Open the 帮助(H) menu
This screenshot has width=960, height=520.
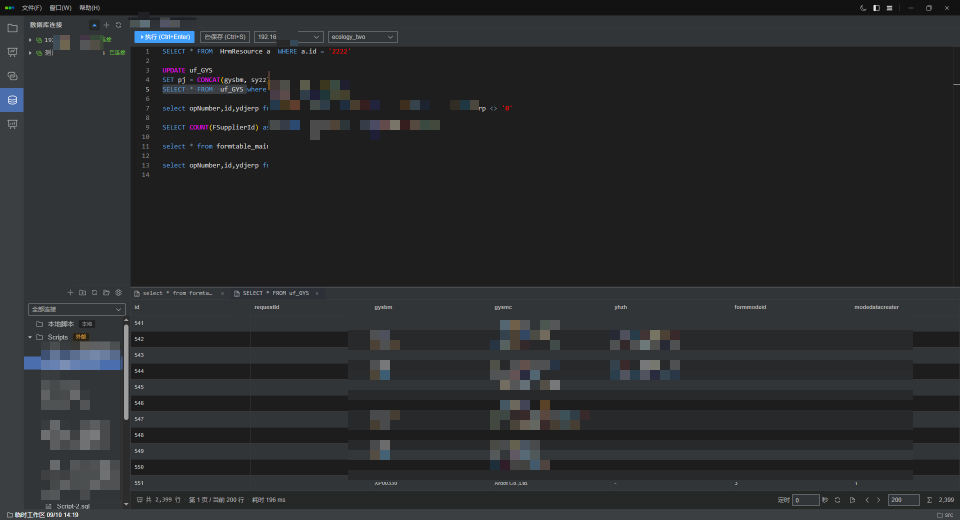point(89,8)
